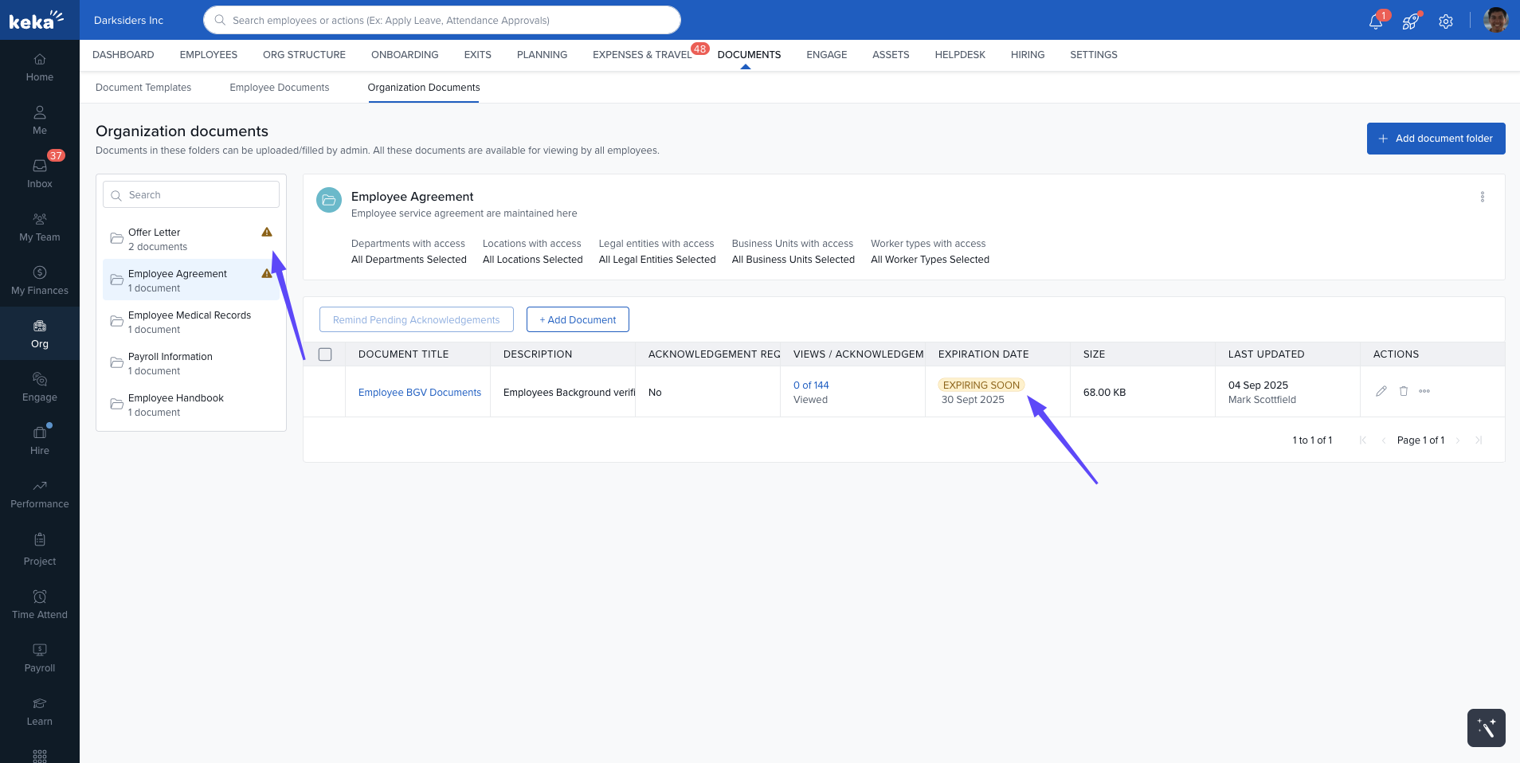Open the profile avatar menu

[x=1495, y=20]
